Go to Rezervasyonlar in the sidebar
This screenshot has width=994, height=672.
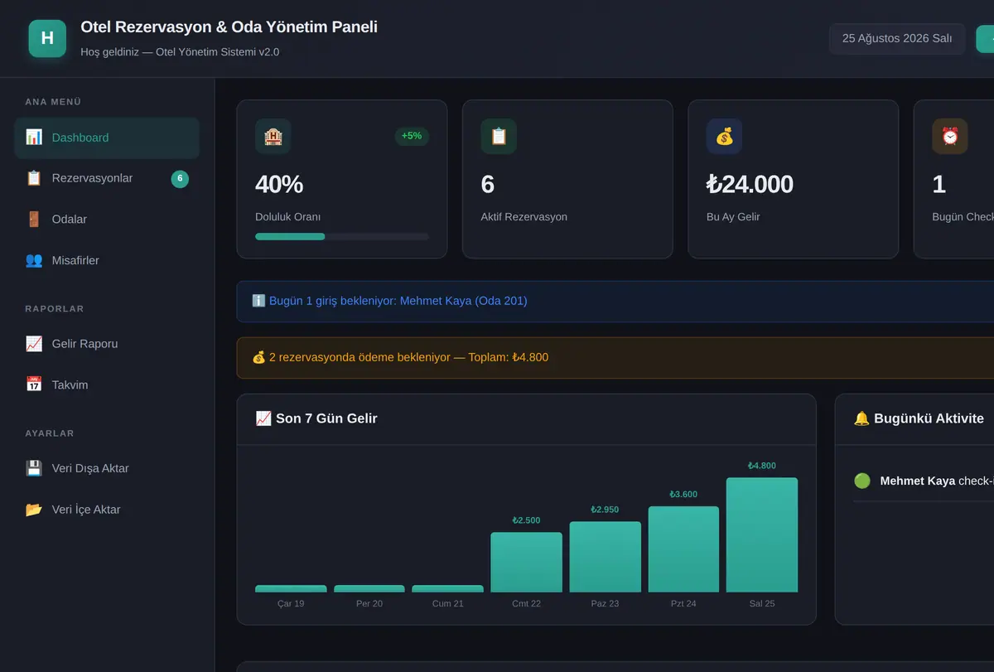click(107, 178)
